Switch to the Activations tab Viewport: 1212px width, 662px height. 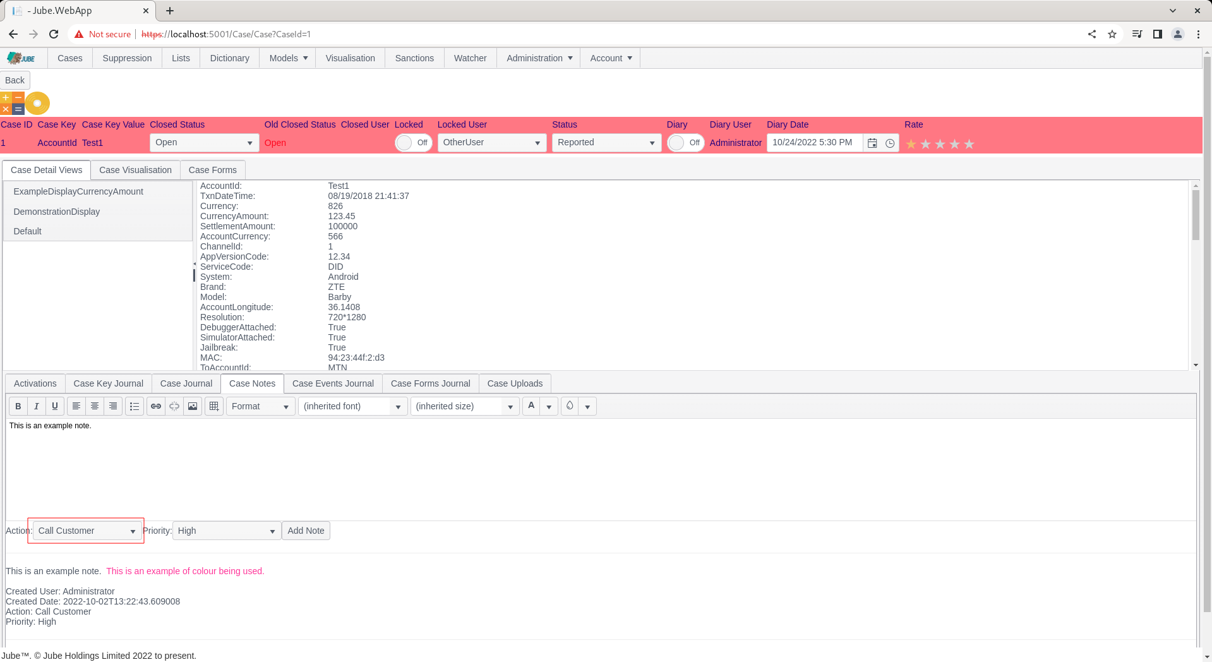point(35,383)
